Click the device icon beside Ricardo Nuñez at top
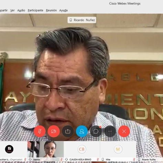This screenshot has width=163, height=163. click(71, 20)
